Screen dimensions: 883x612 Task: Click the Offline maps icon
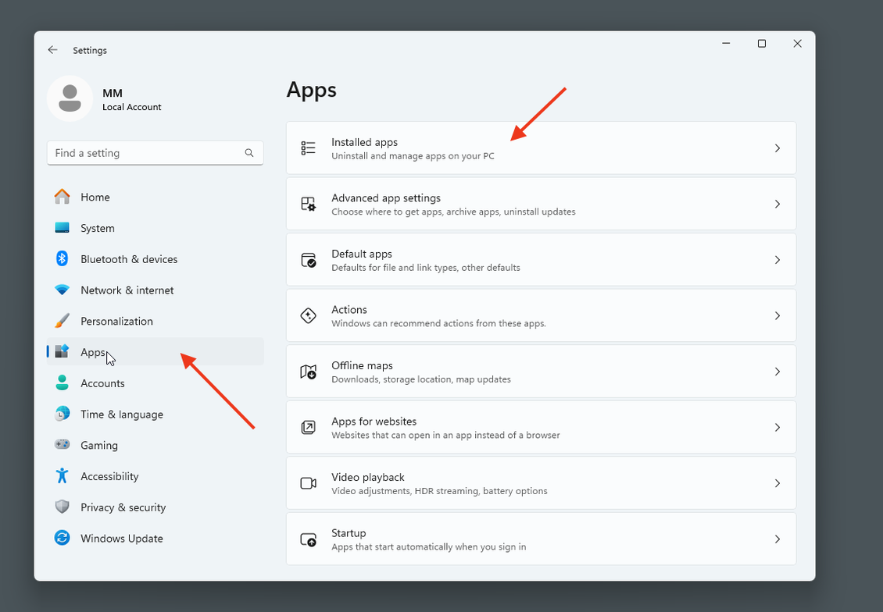[x=308, y=372]
